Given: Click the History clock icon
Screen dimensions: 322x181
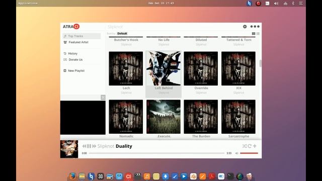Looking at the screenshot, I should 65,53.
